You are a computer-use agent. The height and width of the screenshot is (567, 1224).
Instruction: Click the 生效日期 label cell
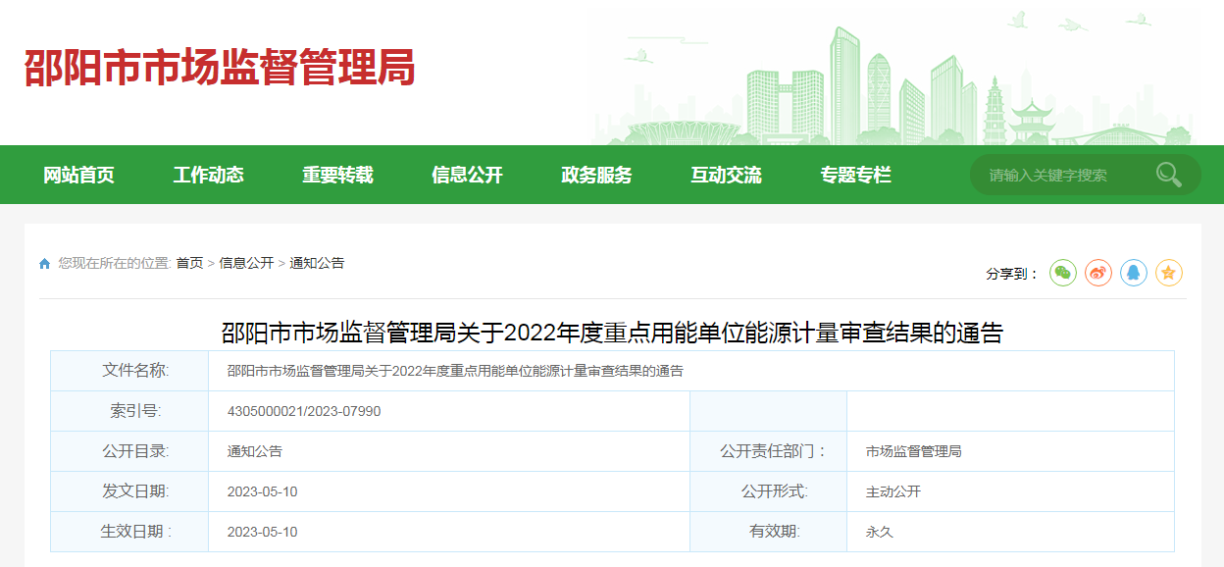coord(129,532)
